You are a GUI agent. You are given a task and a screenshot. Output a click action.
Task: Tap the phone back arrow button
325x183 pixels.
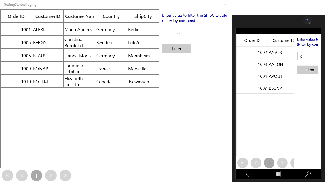click(x=249, y=174)
